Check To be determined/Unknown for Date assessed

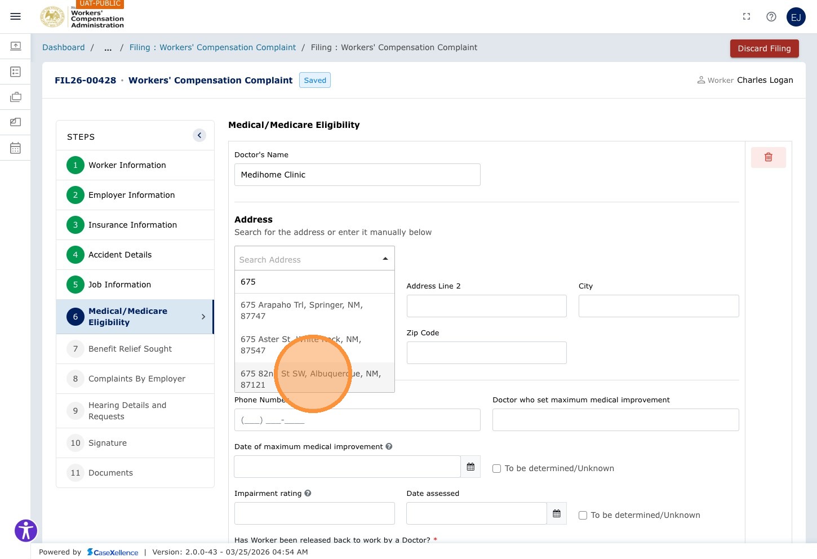point(583,515)
